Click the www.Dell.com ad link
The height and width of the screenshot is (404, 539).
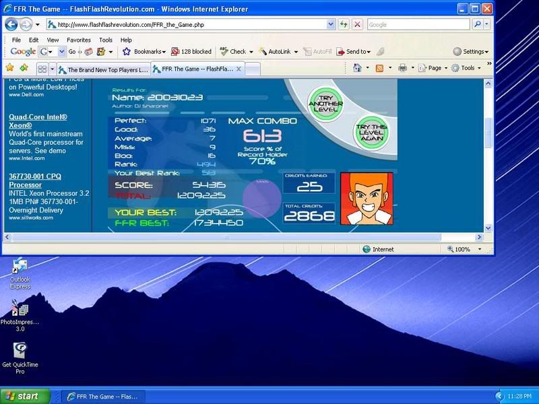(x=26, y=94)
